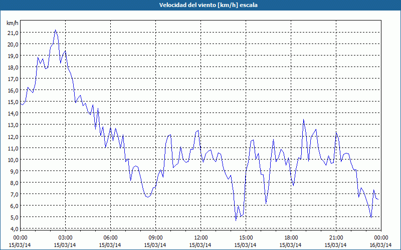Click the '15:00' time axis label
Viewport: 401px width, 250px height.
pos(246,238)
